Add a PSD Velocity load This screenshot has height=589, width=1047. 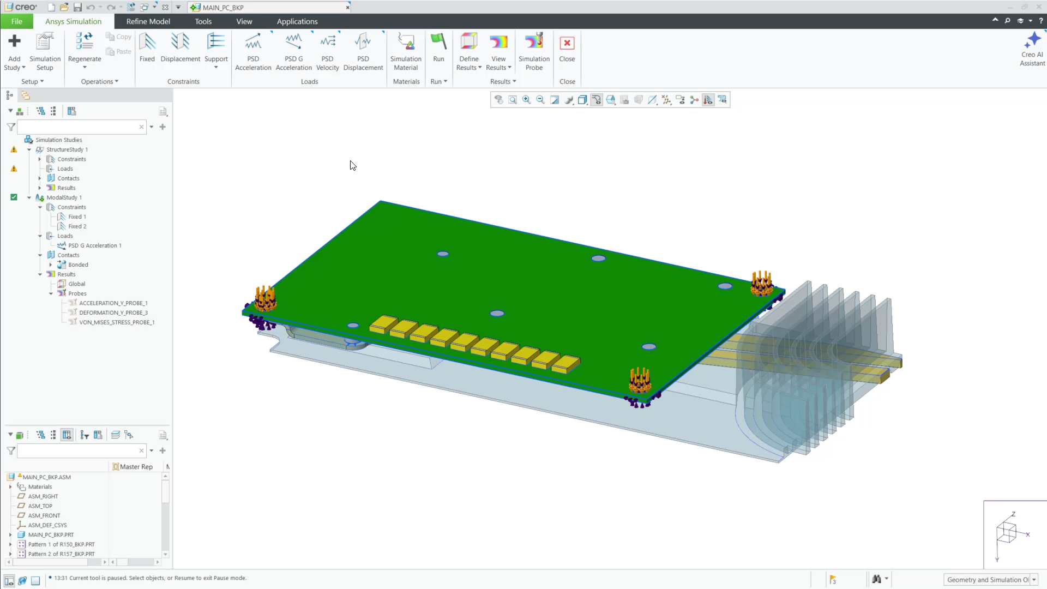(327, 52)
